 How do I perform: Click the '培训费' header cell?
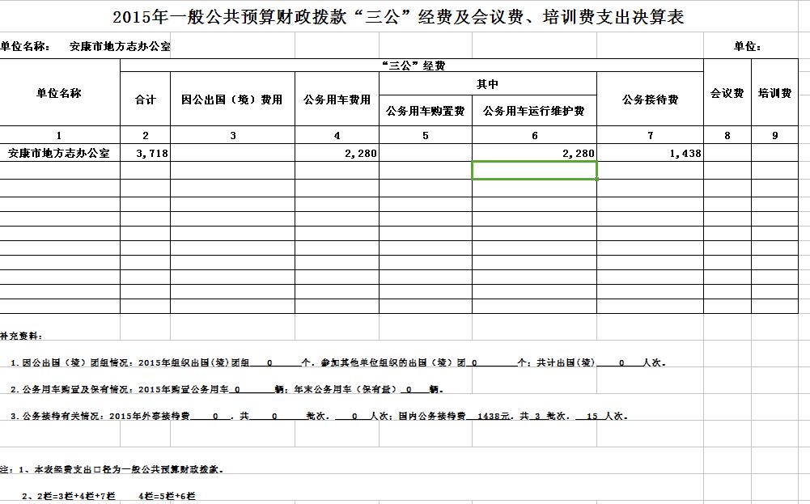[775, 93]
